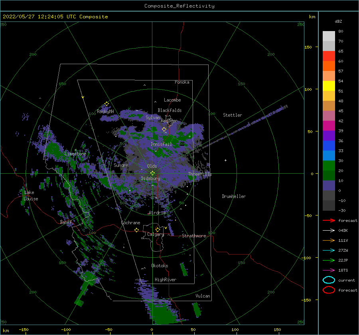Click the Stettler city label

pos(233,115)
